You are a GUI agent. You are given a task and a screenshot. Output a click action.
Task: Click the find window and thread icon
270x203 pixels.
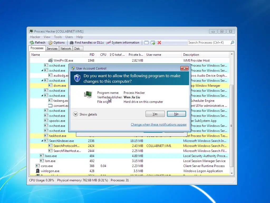(x=153, y=43)
